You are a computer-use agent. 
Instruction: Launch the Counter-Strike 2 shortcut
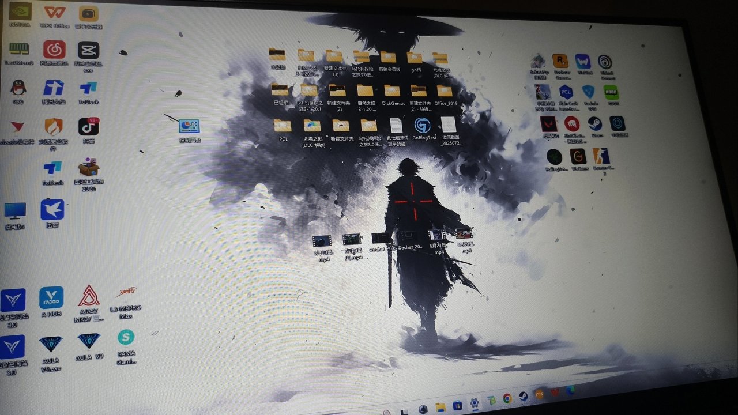pyautogui.click(x=601, y=156)
